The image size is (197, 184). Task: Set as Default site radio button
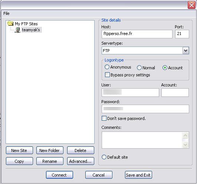[104, 157]
